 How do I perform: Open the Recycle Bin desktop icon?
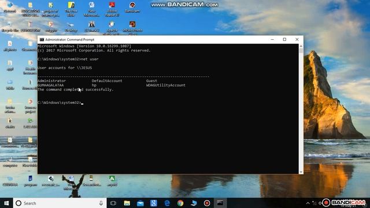(x=10, y=27)
